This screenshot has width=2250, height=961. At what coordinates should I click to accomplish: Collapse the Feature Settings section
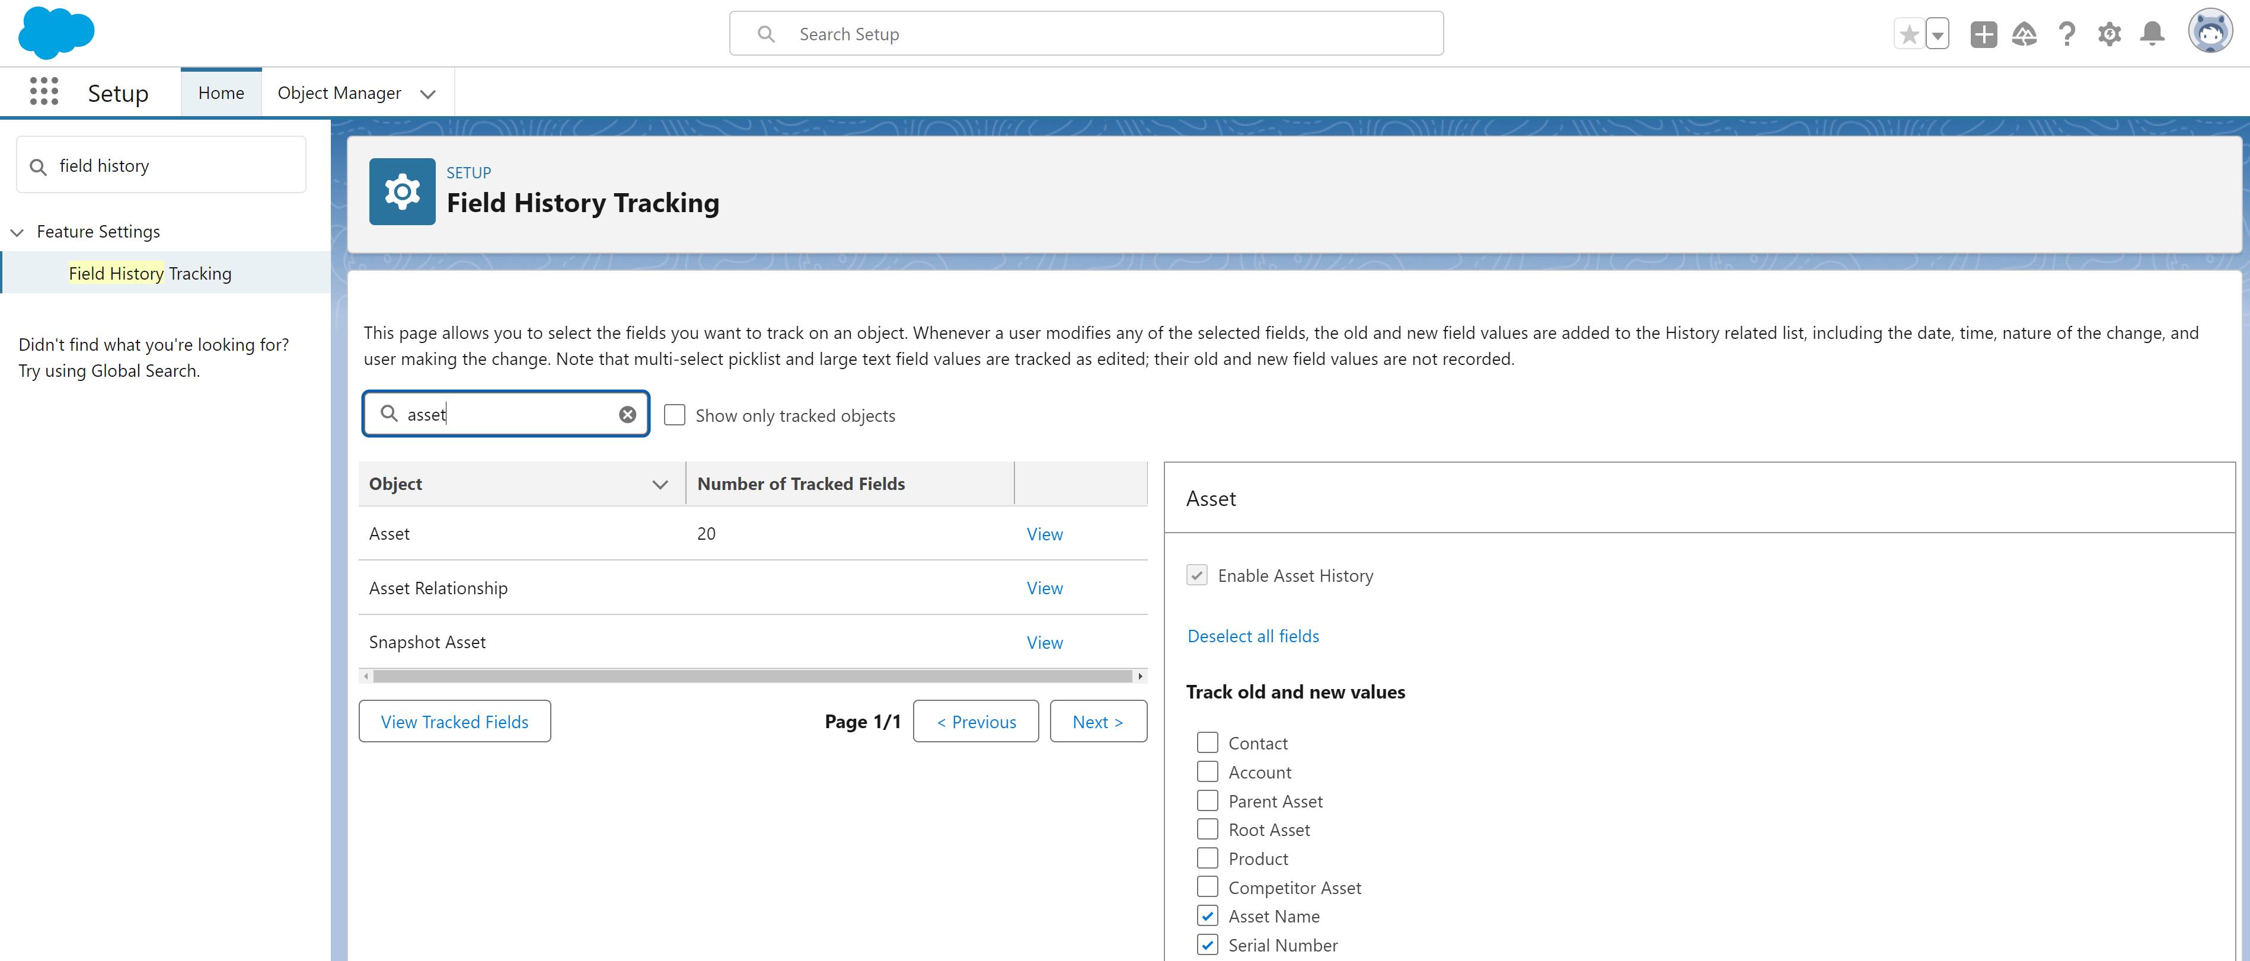coord(17,232)
